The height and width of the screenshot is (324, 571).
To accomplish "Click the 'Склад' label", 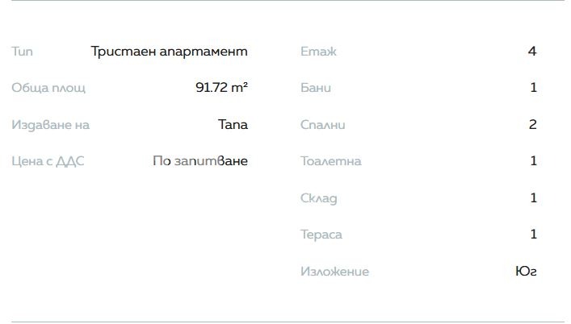I will 318,198.
